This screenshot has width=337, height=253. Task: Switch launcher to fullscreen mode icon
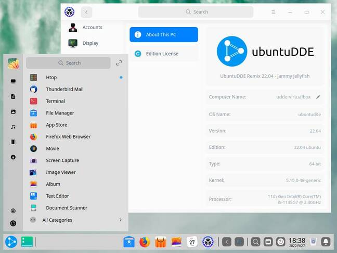click(119, 63)
